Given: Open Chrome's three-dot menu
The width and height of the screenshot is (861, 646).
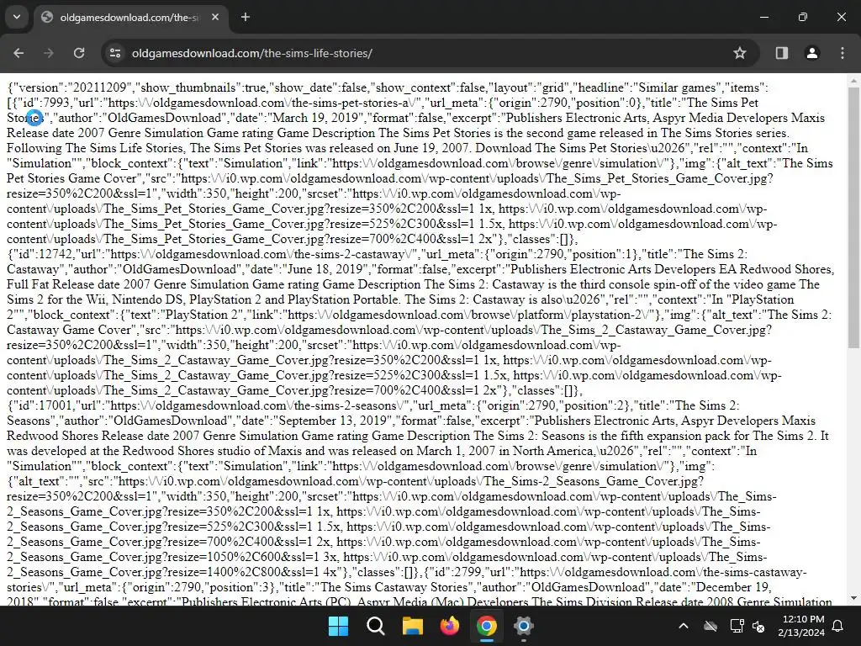Looking at the screenshot, I should [843, 53].
